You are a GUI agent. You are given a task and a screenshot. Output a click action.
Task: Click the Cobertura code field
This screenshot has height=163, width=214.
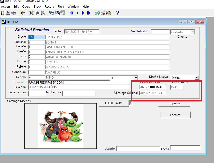click(36, 72)
